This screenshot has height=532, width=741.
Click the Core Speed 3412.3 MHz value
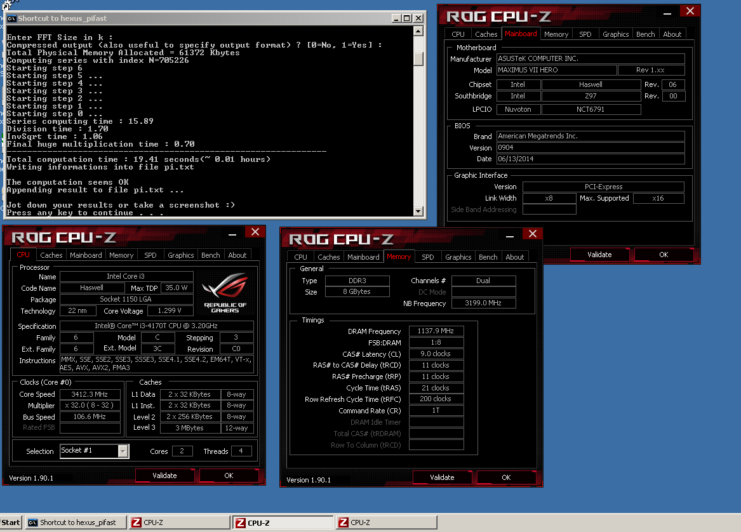pyautogui.click(x=90, y=394)
